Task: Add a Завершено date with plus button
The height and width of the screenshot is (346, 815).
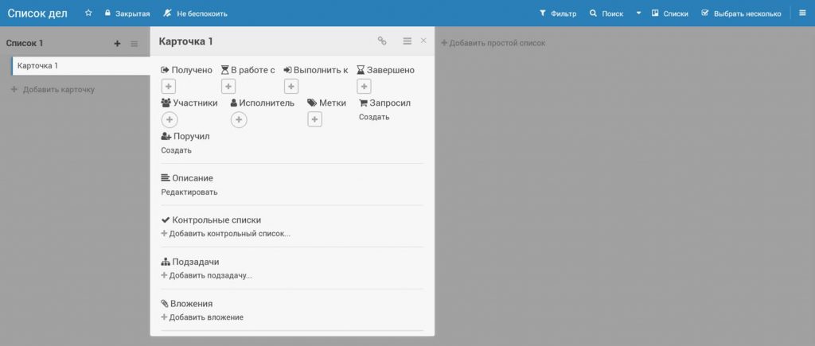Action: point(364,87)
